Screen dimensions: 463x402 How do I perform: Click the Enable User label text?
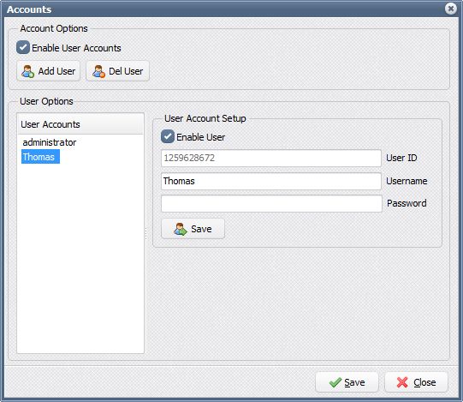pos(201,137)
